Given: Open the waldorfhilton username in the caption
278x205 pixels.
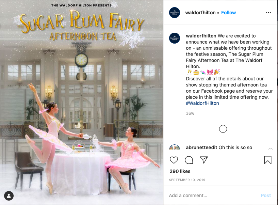Looking at the screenshot, I should [x=201, y=36].
